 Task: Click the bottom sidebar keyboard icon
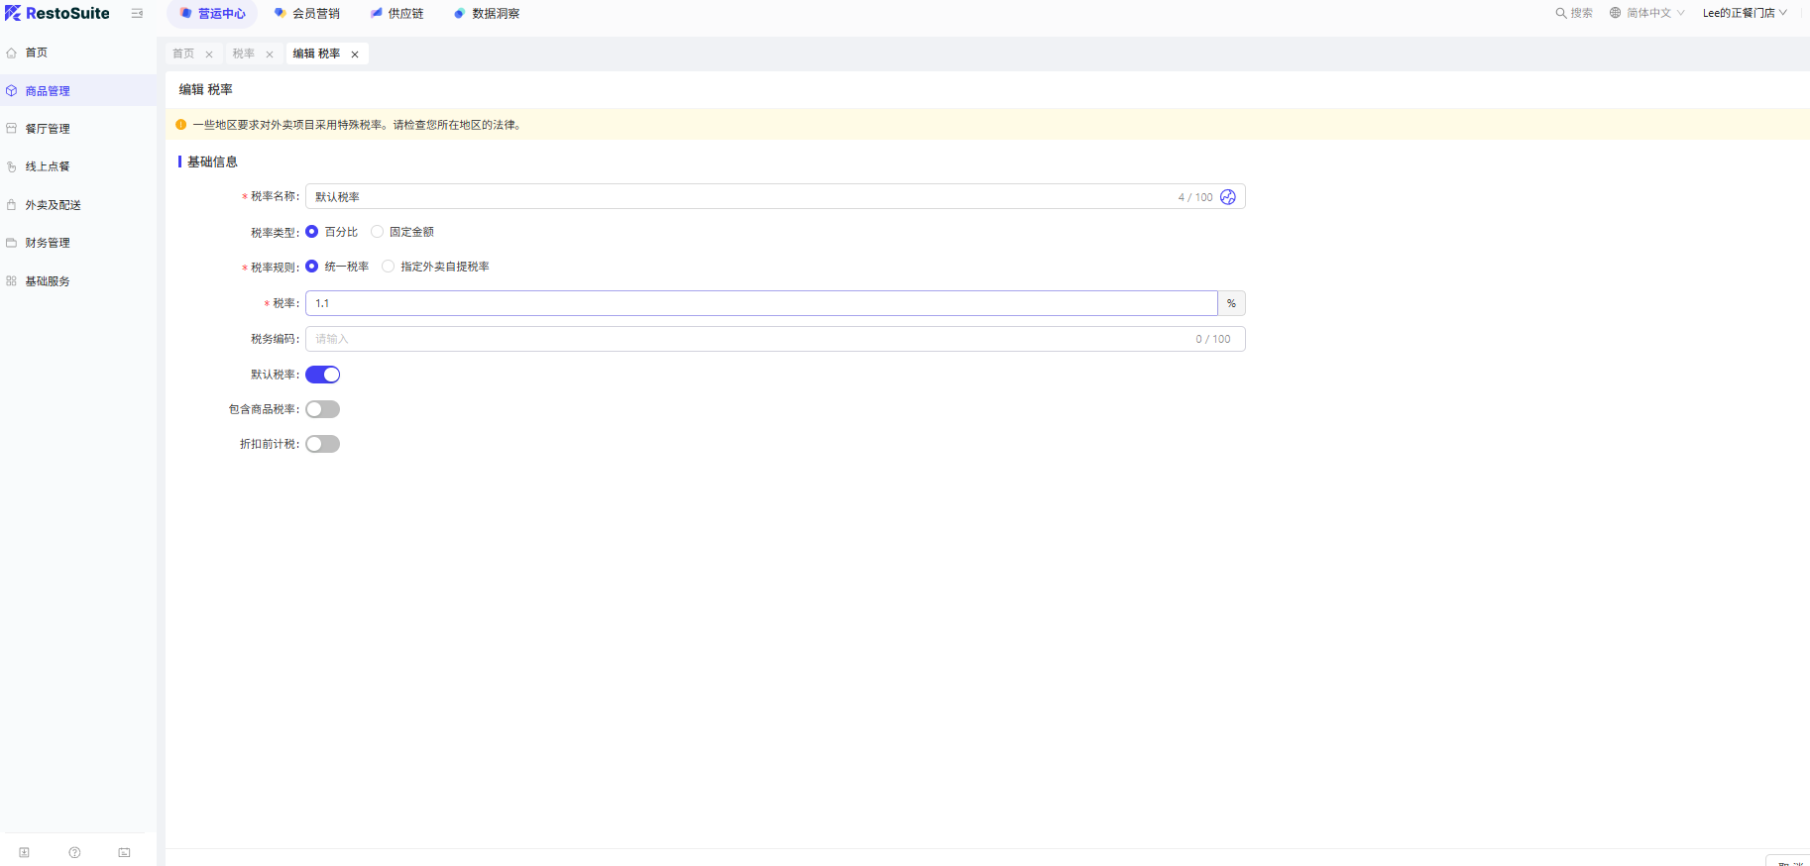(124, 852)
